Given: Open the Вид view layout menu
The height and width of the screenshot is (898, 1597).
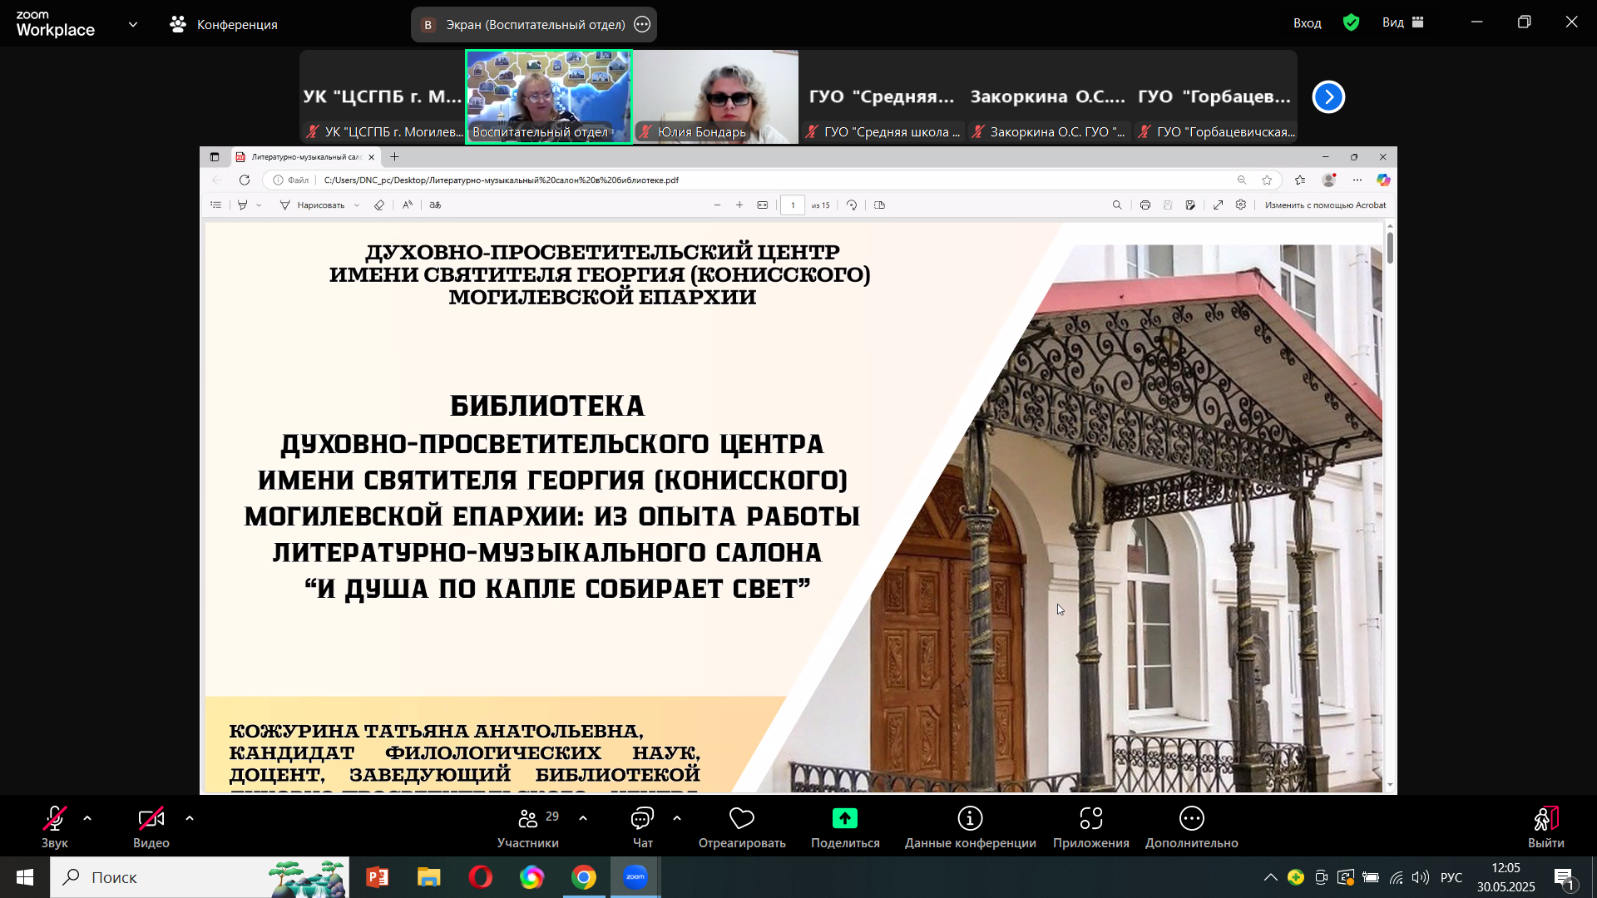Looking at the screenshot, I should pyautogui.click(x=1403, y=22).
